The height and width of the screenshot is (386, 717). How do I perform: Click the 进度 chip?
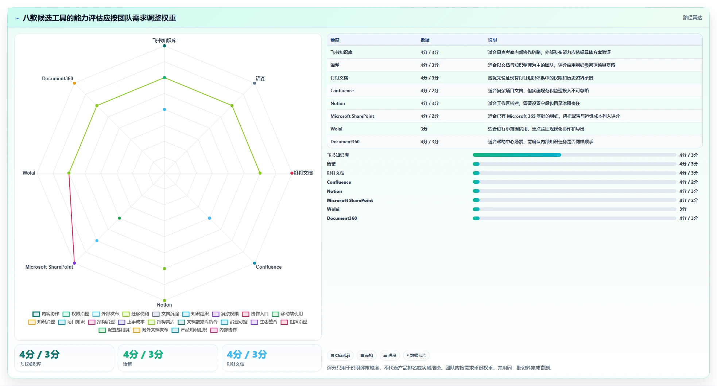pos(390,355)
